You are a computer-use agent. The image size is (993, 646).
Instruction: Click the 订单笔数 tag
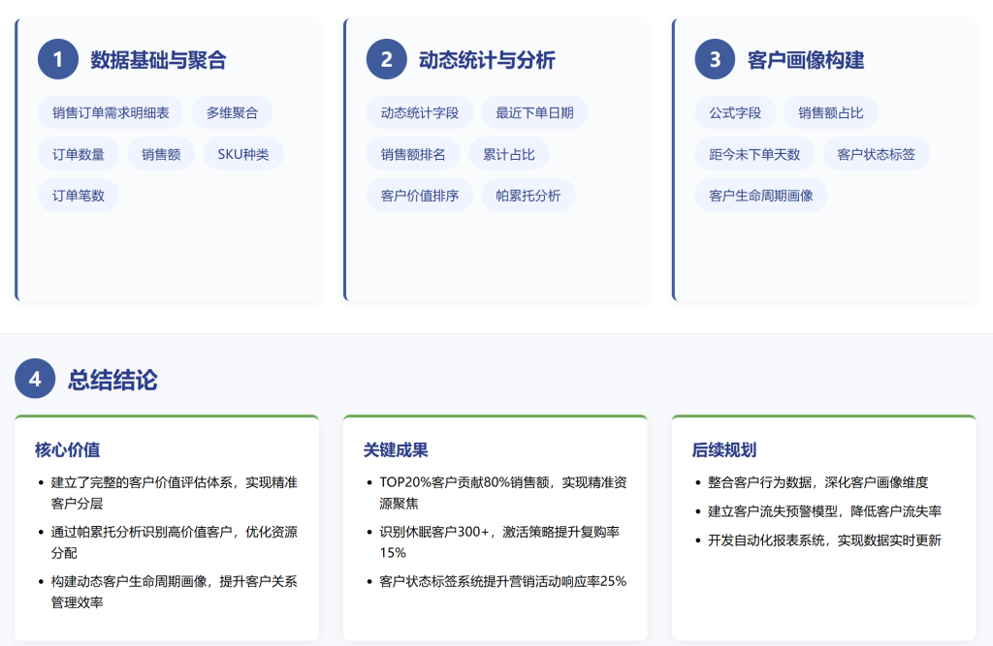79,195
